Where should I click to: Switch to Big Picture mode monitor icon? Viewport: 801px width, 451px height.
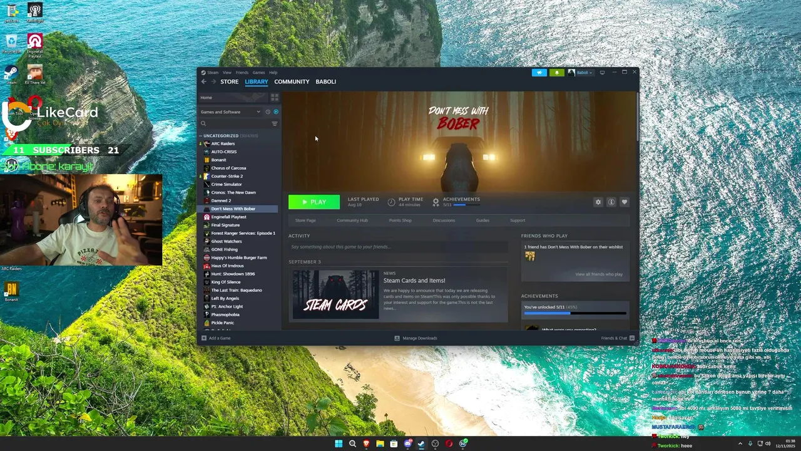pyautogui.click(x=602, y=73)
